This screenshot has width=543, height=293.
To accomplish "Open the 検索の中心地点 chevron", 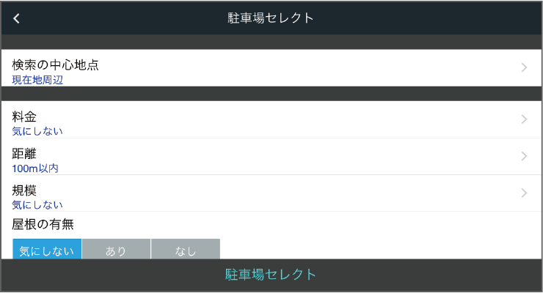I will pyautogui.click(x=524, y=67).
